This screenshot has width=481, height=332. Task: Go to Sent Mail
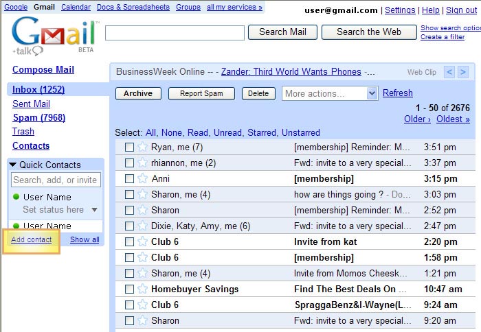[x=32, y=104]
